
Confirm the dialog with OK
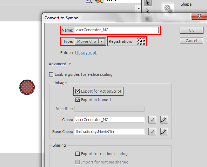point(192,30)
